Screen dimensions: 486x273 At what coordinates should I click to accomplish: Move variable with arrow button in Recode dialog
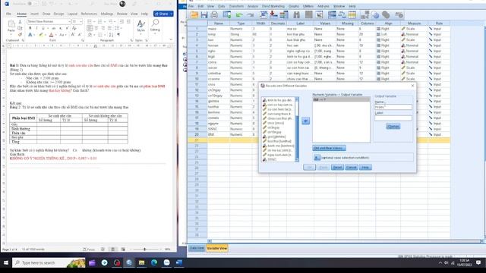click(305, 121)
